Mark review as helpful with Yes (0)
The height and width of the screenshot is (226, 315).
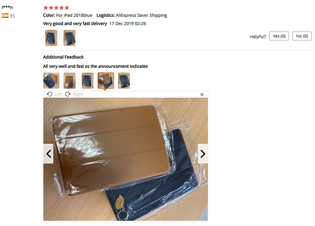(279, 36)
